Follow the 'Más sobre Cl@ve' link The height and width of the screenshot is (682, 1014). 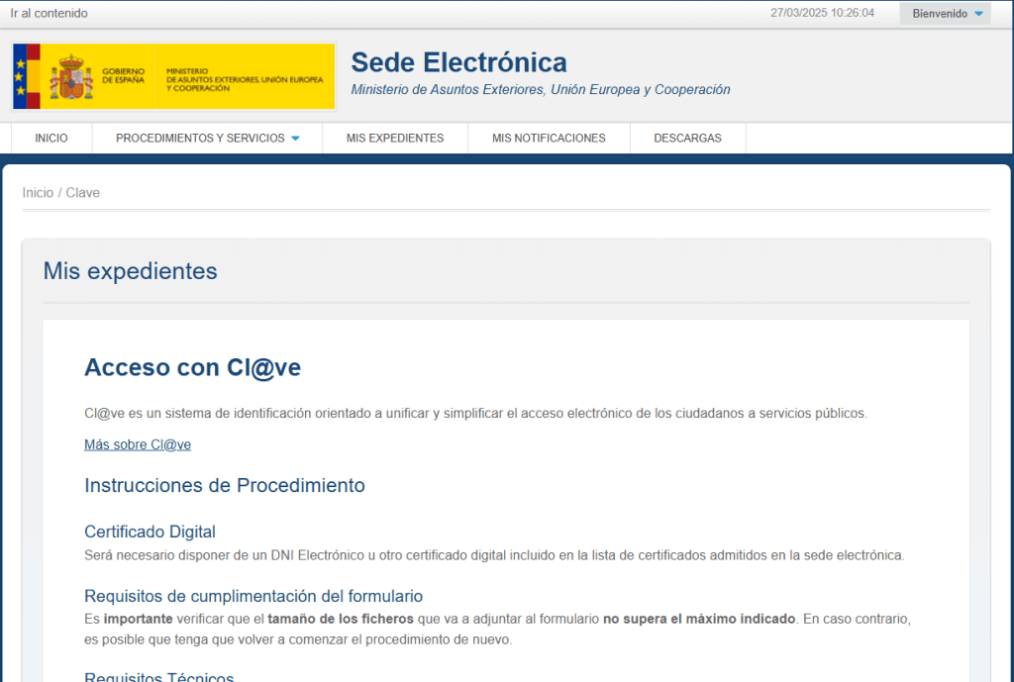tap(138, 445)
